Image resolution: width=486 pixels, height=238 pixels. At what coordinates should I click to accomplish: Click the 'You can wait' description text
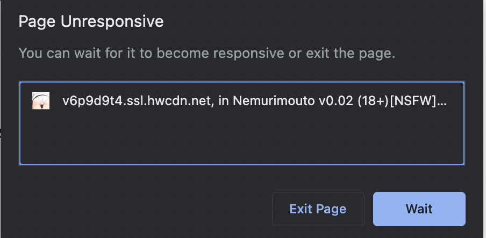pos(207,53)
